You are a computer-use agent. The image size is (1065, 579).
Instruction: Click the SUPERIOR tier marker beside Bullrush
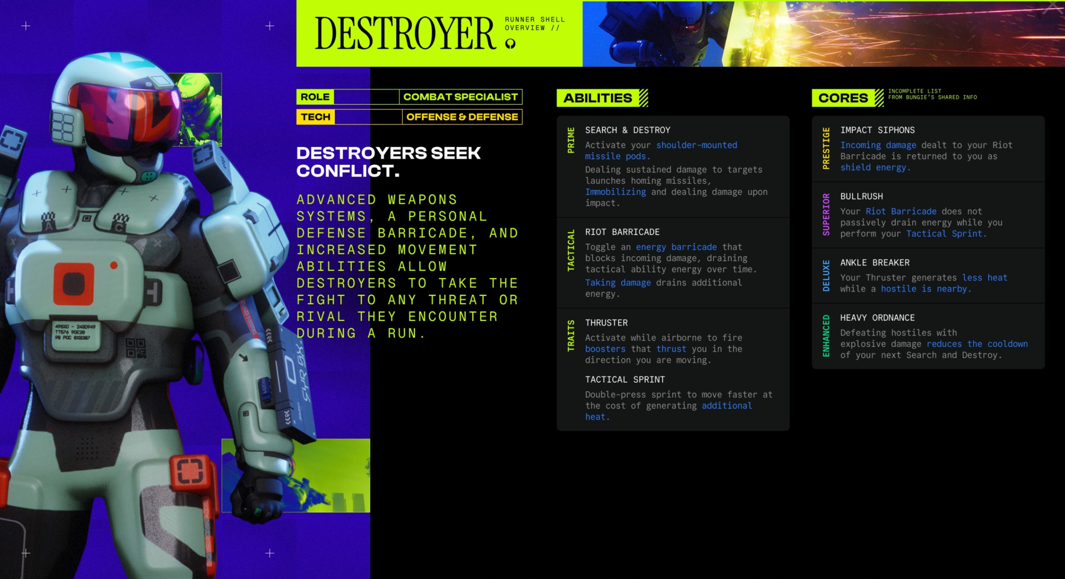point(826,215)
